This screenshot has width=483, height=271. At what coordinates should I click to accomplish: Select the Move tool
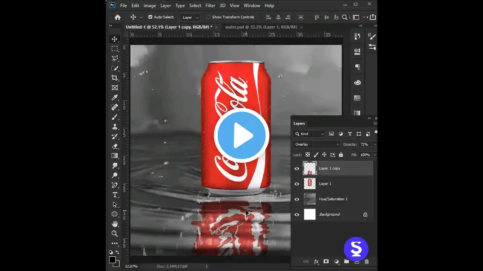[x=115, y=38]
